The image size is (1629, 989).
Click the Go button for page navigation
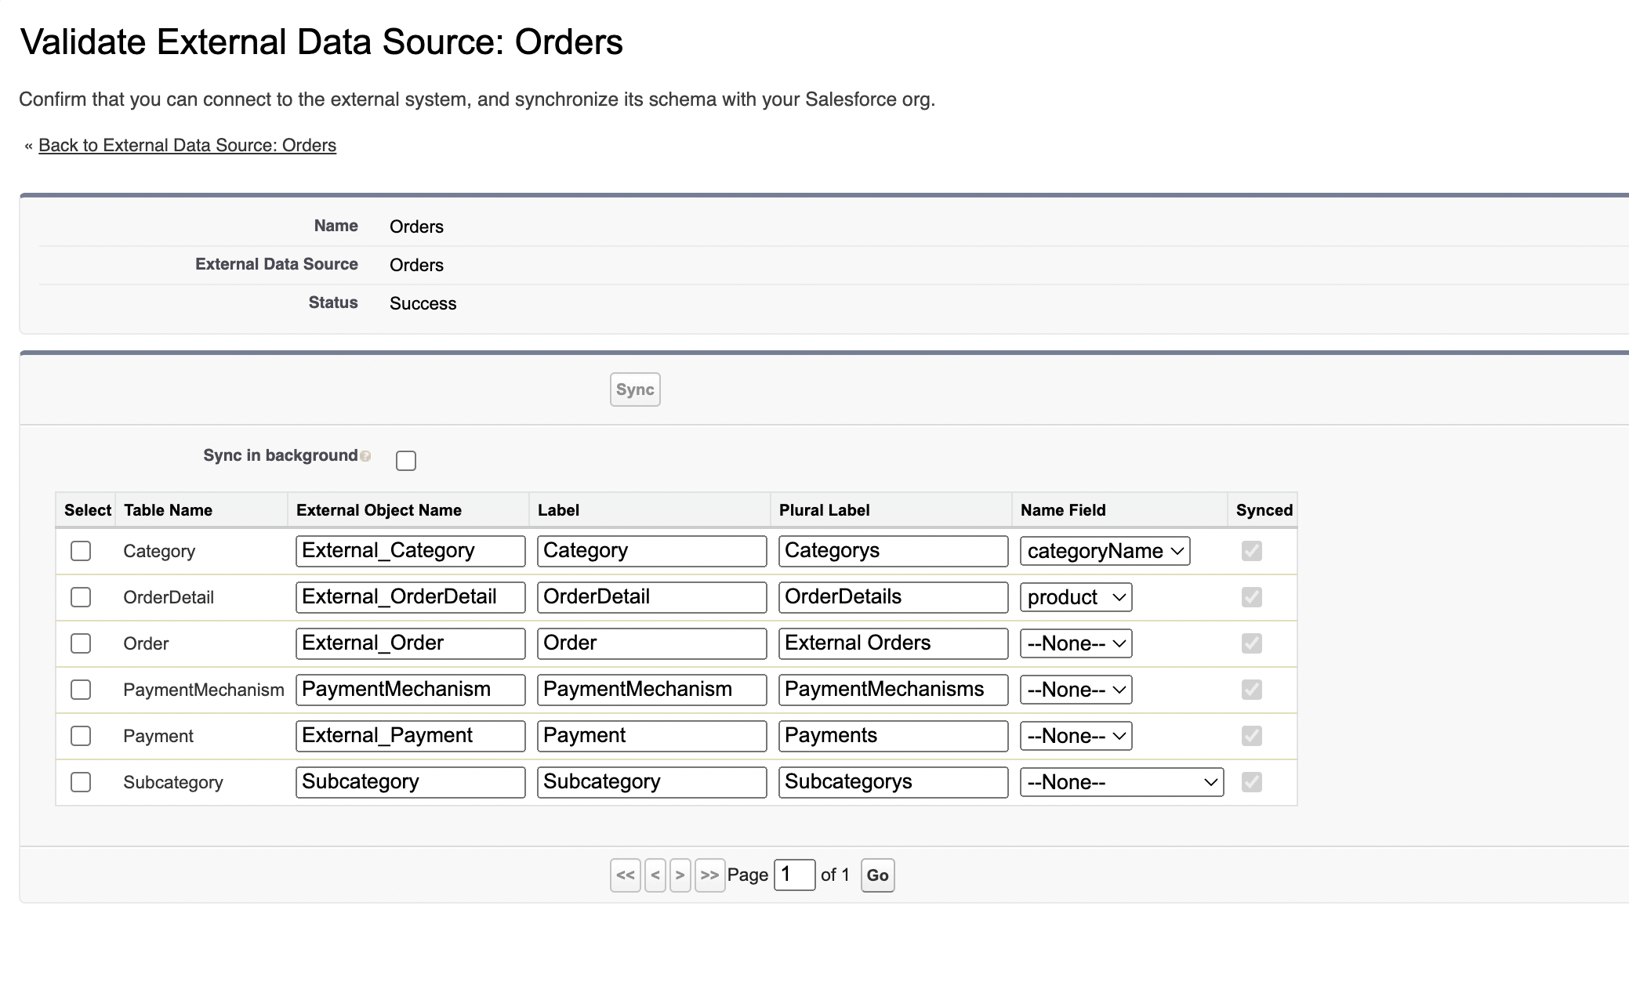point(877,875)
